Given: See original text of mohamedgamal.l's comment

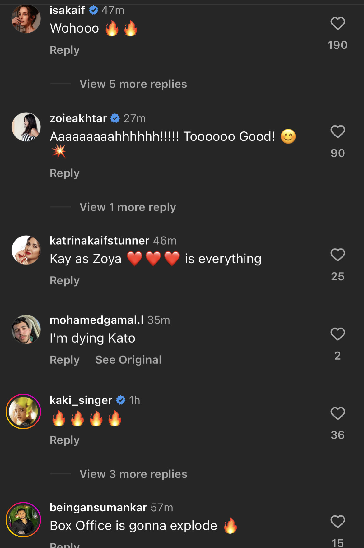Looking at the screenshot, I should 128,360.
